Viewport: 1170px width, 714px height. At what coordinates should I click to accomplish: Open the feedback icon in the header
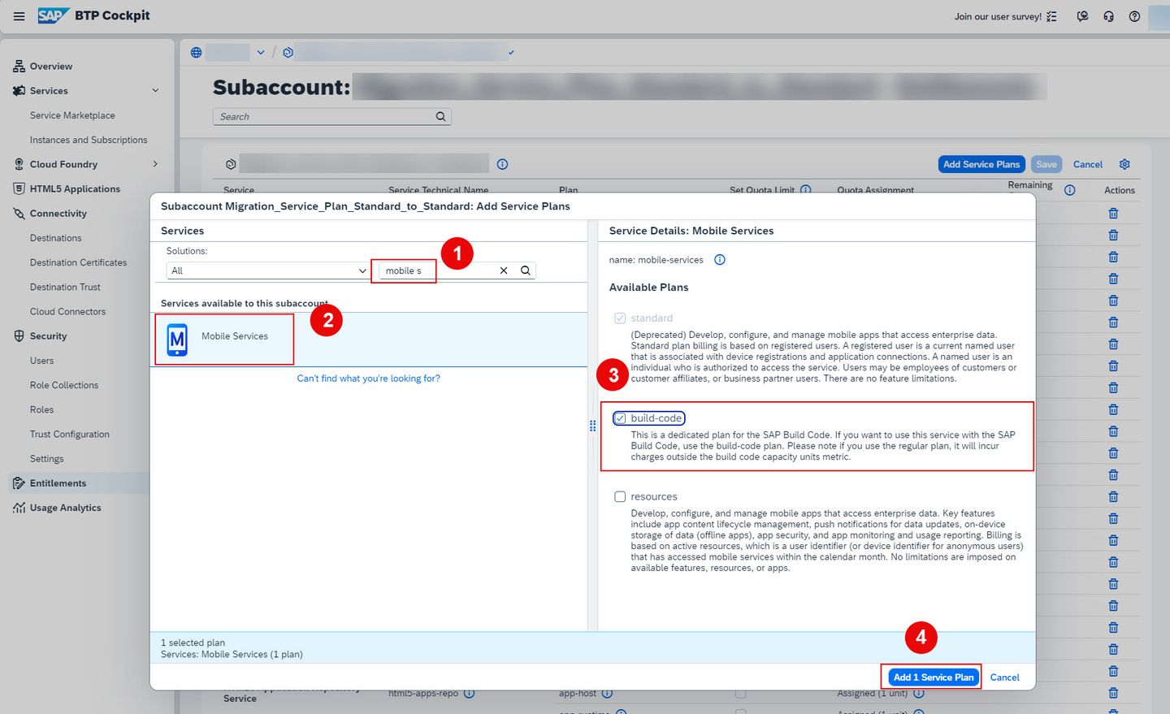(x=1082, y=16)
